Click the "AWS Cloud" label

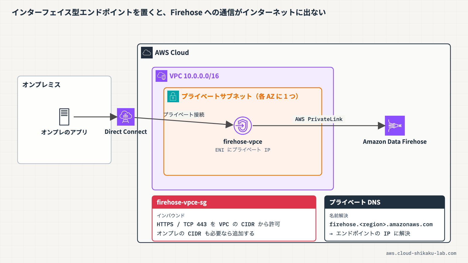pos(172,53)
